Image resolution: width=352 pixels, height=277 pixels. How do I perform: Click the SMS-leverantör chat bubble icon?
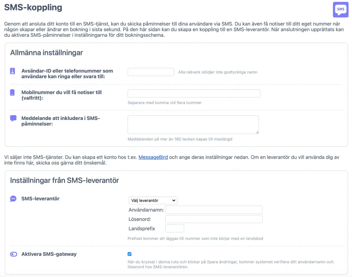(13, 199)
